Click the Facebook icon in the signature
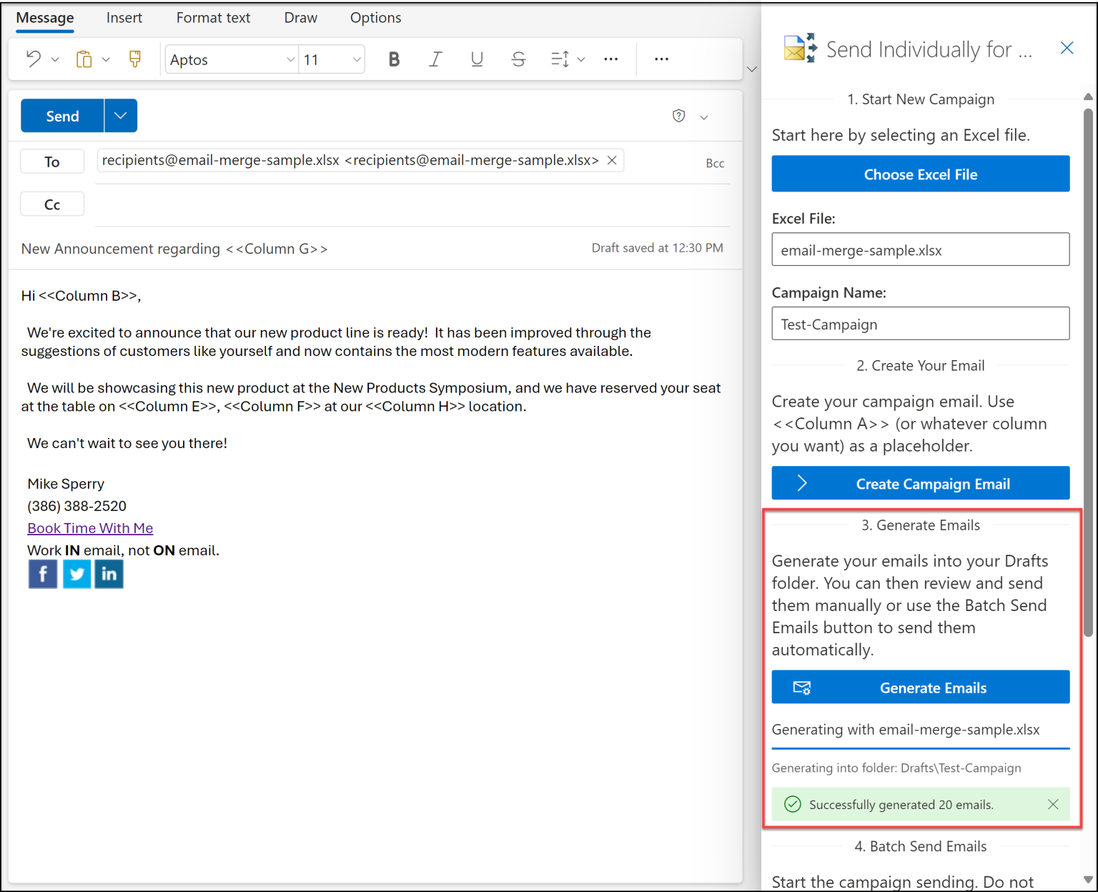This screenshot has width=1098, height=892. [x=42, y=574]
